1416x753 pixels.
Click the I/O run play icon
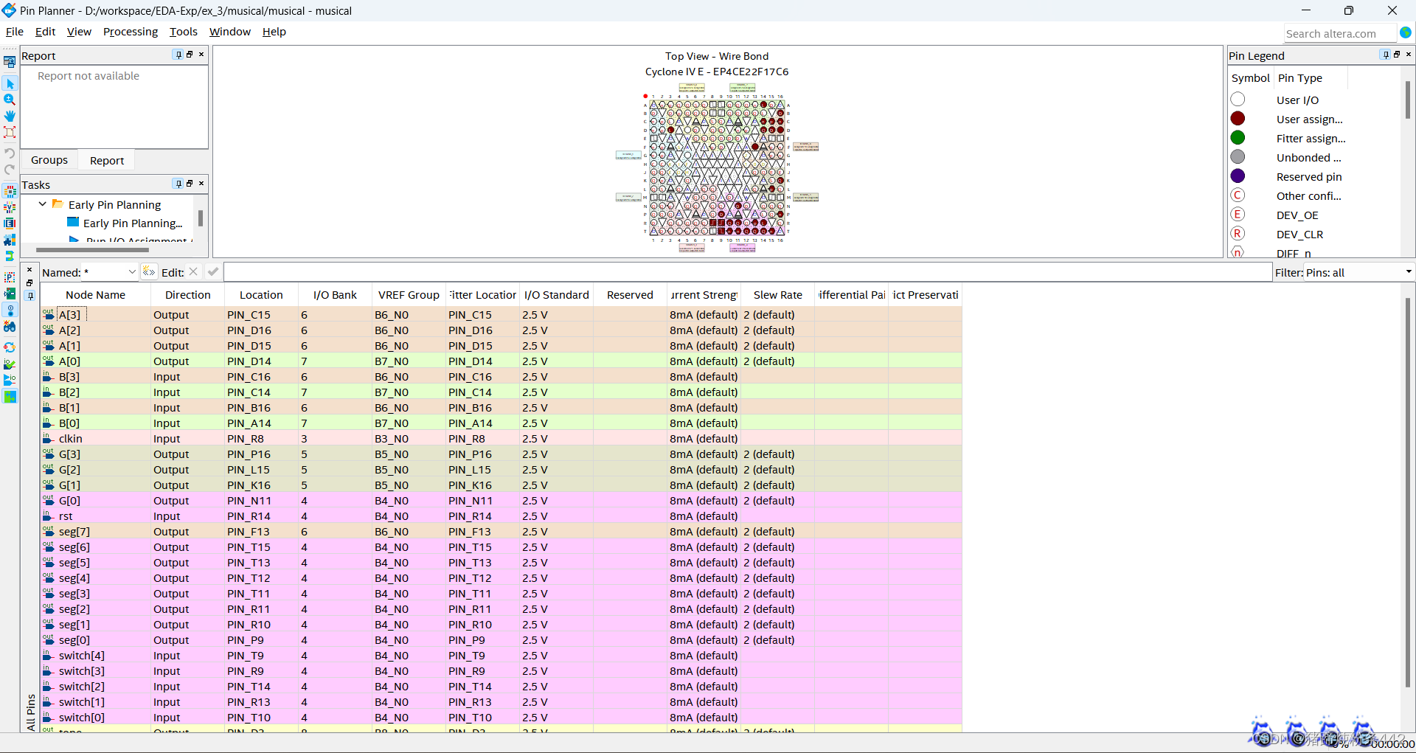10,380
